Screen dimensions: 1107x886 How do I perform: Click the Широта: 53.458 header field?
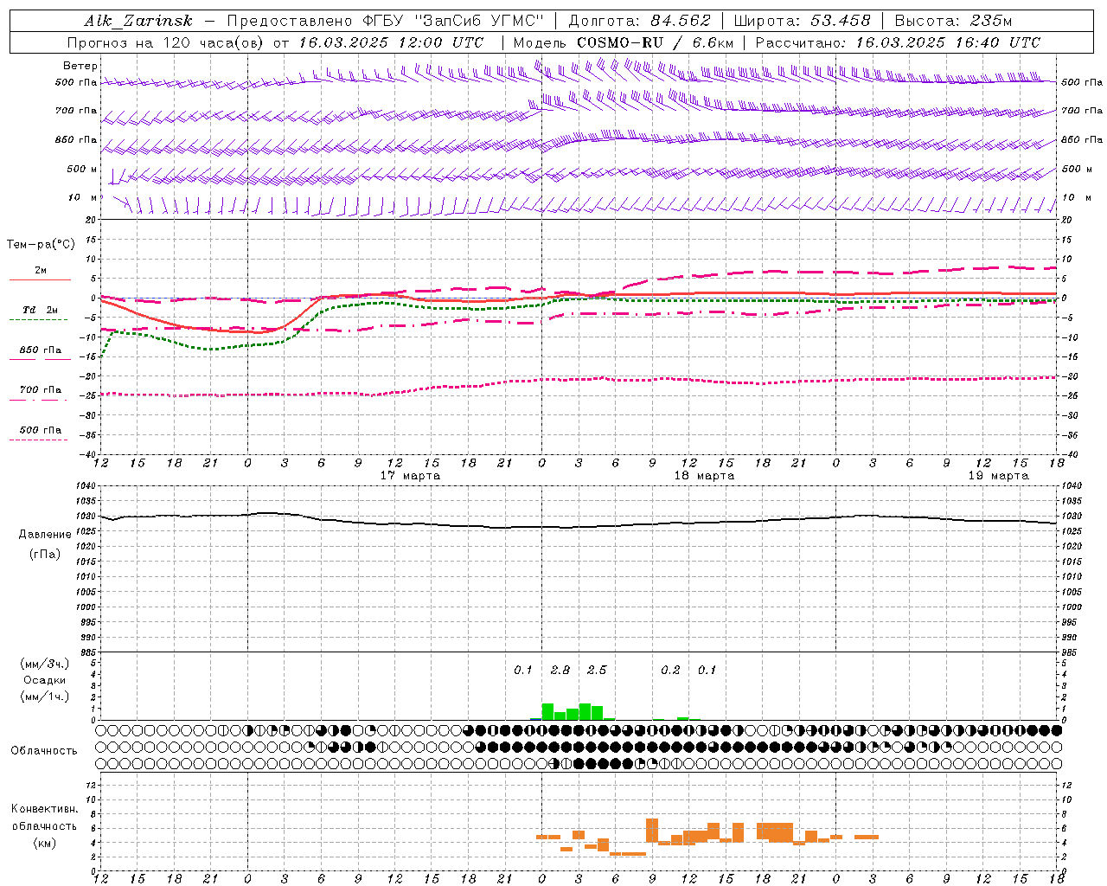tap(802, 21)
